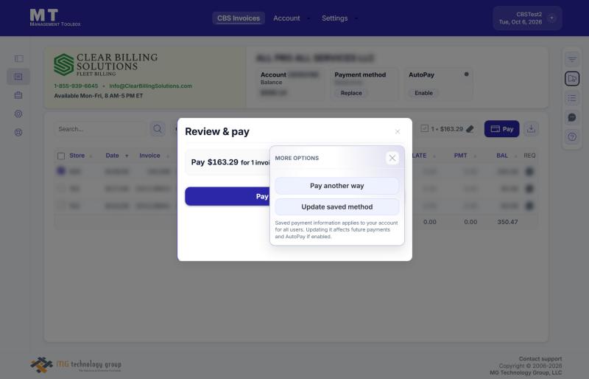Click the first row REQ status dot
The width and height of the screenshot is (589, 379).
[529, 172]
